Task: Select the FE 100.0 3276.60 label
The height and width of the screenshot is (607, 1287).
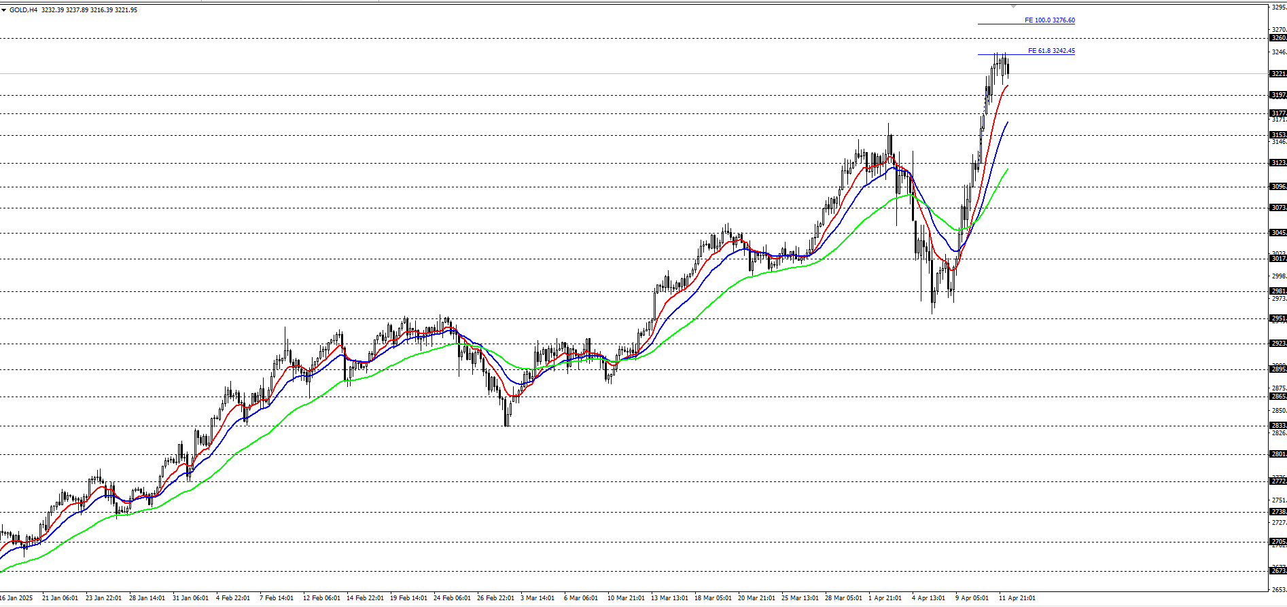Action: (1050, 20)
